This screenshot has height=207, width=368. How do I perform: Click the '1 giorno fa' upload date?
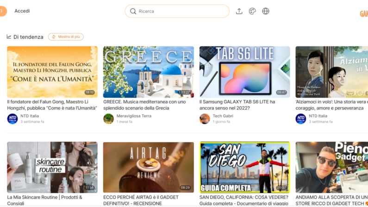(x=221, y=122)
